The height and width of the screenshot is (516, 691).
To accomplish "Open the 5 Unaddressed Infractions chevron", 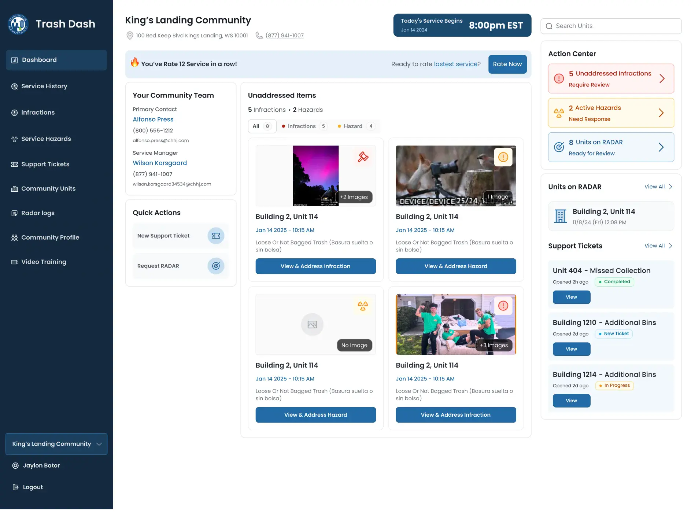I will click(x=662, y=78).
